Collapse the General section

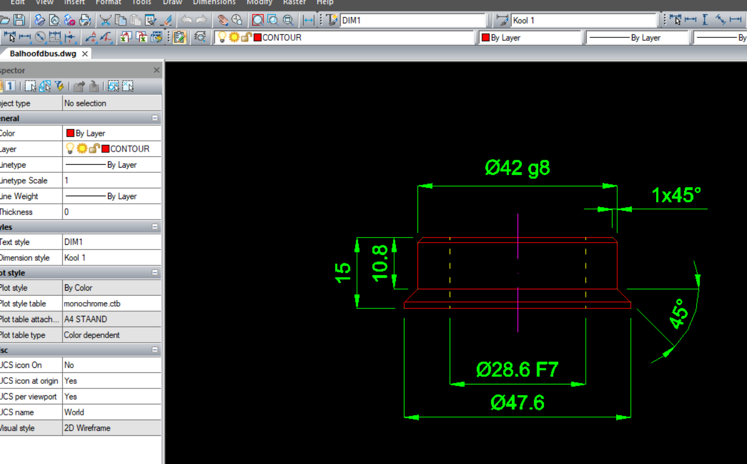click(154, 118)
